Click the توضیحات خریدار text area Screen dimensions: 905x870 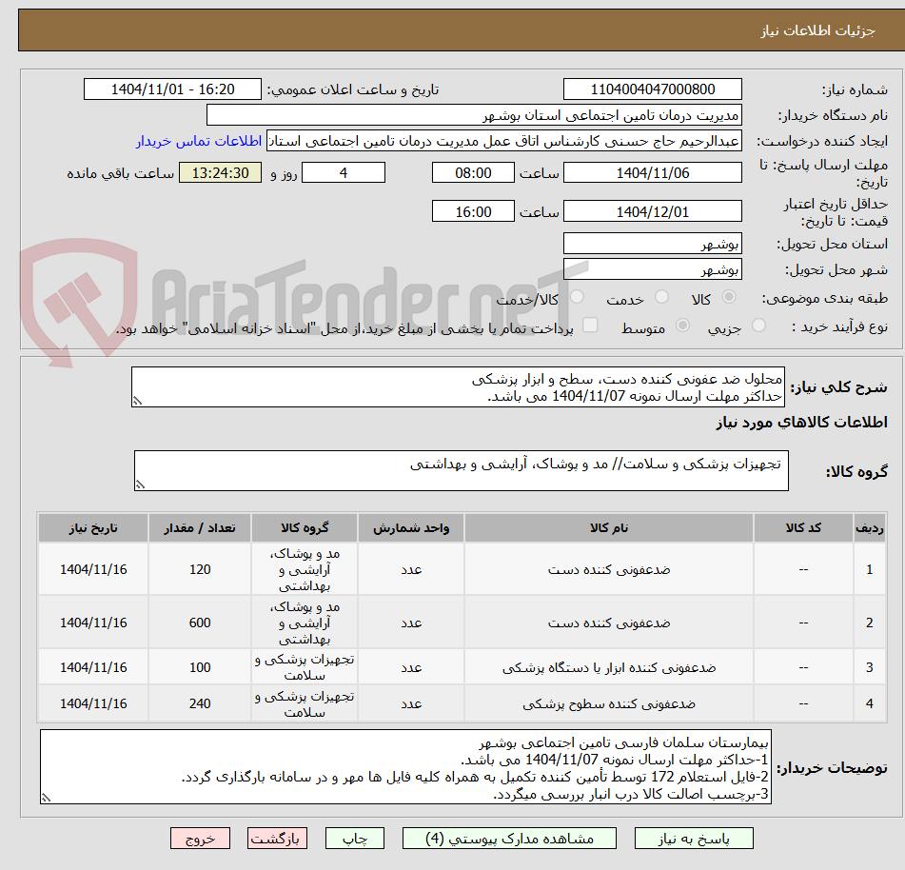pyautogui.click(x=405, y=766)
